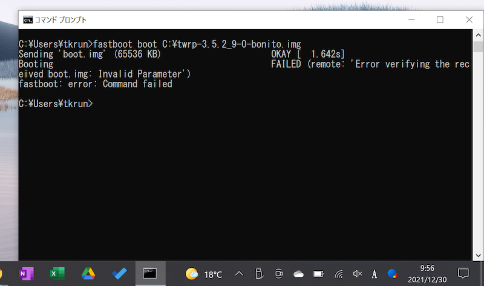Open the Wi-Fi network tray icon
Viewport: 484px width, 286px height.
click(338, 274)
